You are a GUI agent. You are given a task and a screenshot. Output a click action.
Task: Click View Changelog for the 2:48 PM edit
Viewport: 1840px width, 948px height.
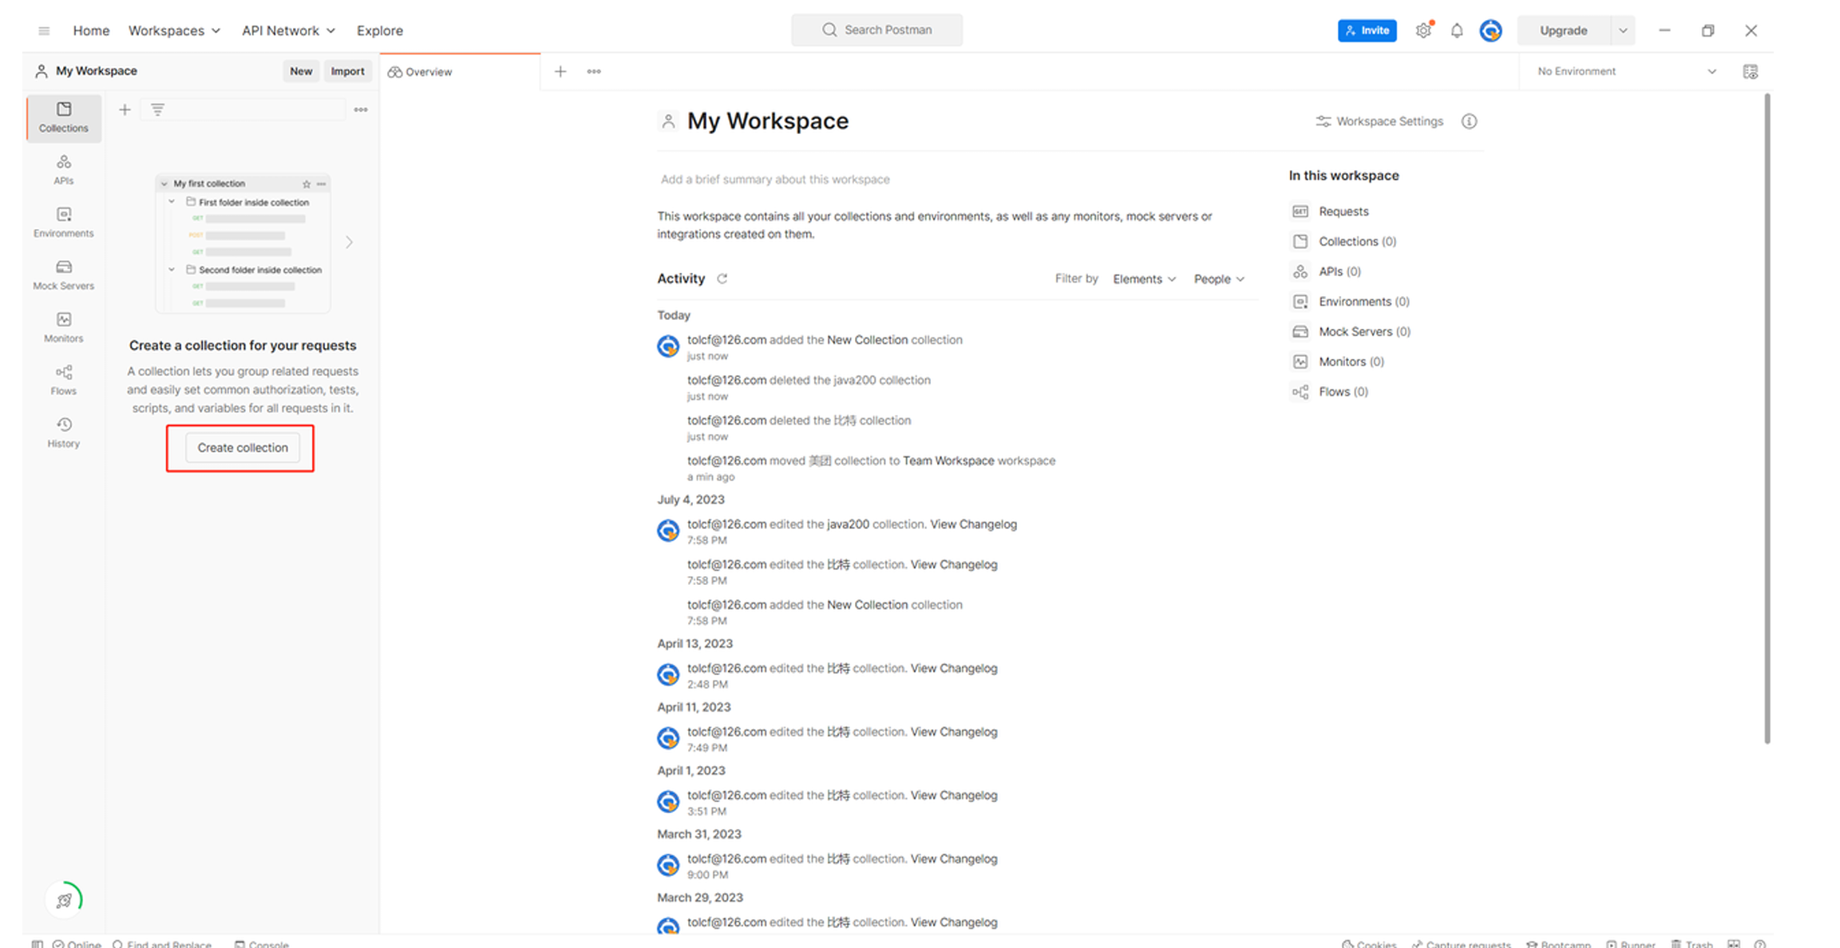pos(954,668)
